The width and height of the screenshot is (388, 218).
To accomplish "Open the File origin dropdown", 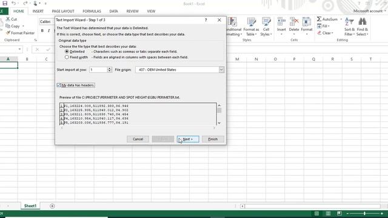I will [221, 70].
